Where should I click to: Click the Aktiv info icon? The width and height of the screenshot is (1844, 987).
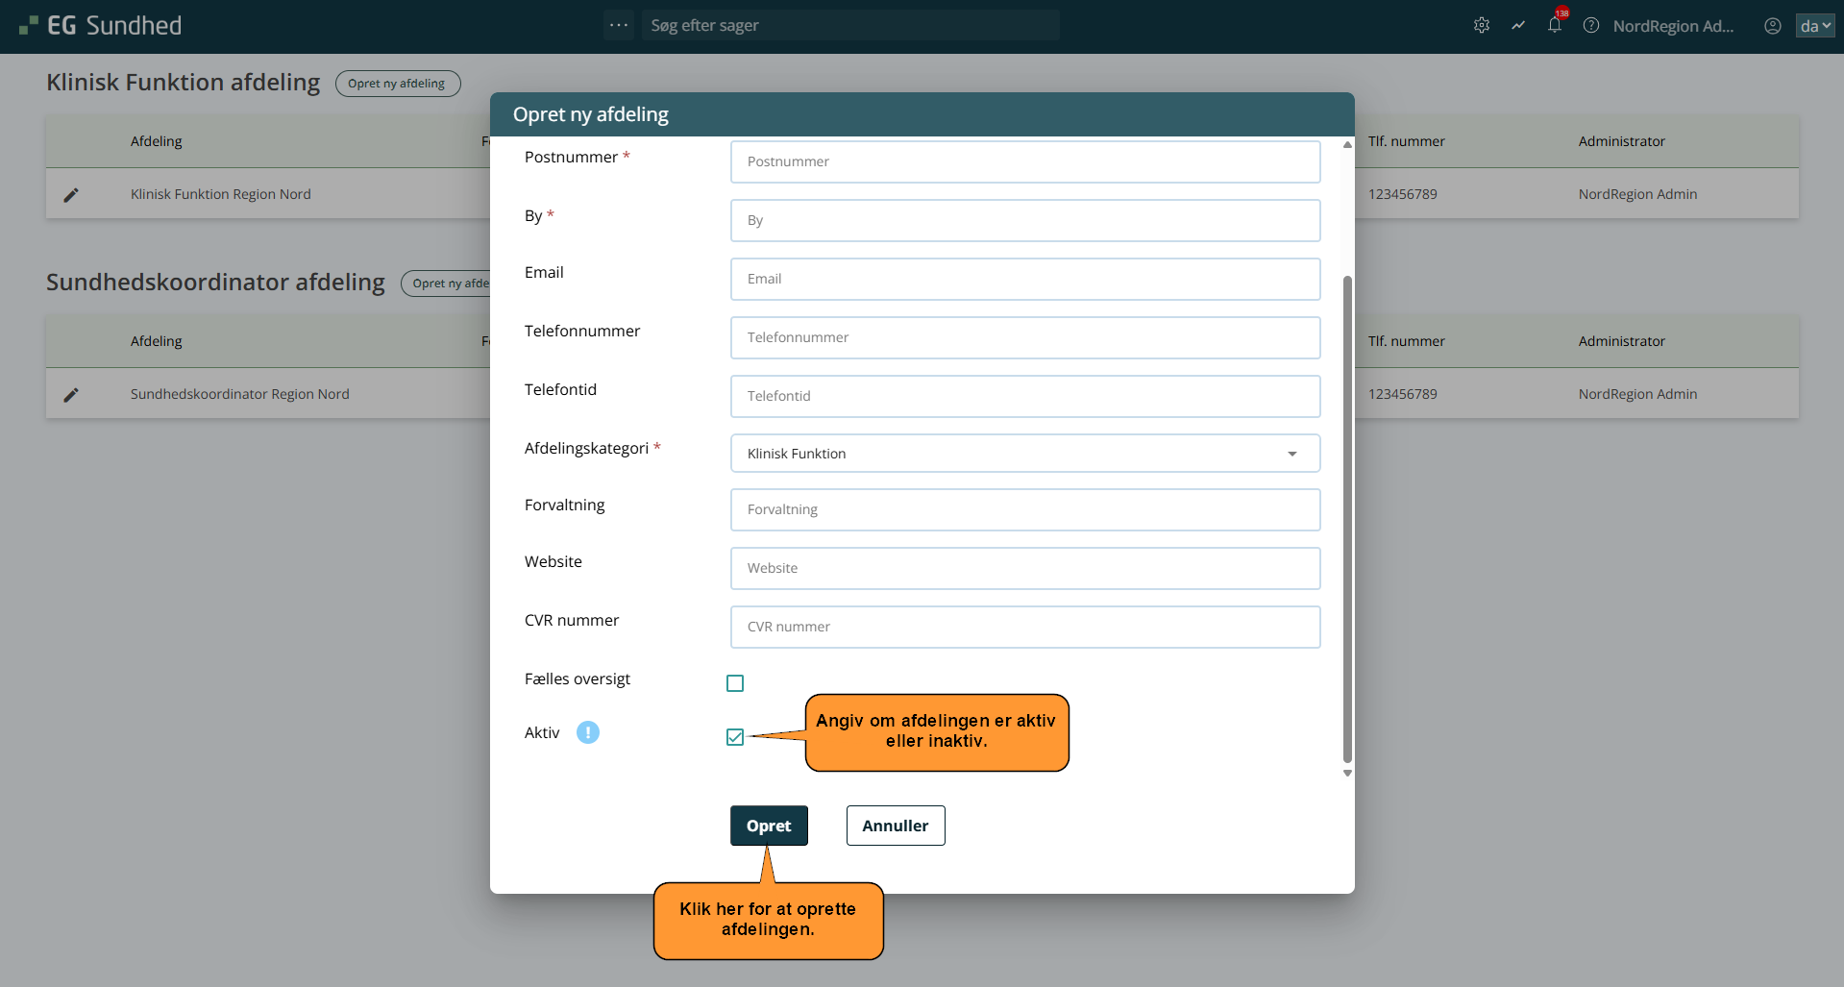click(587, 732)
